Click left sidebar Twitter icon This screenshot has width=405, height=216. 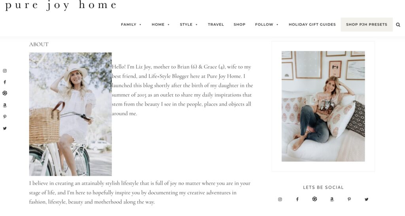[x=5, y=128]
